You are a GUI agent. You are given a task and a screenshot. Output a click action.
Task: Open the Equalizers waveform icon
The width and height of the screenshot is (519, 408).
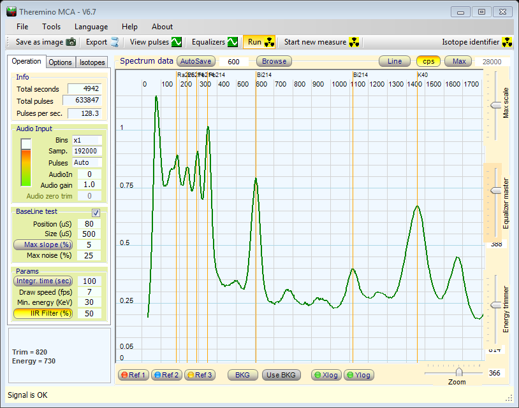(233, 42)
